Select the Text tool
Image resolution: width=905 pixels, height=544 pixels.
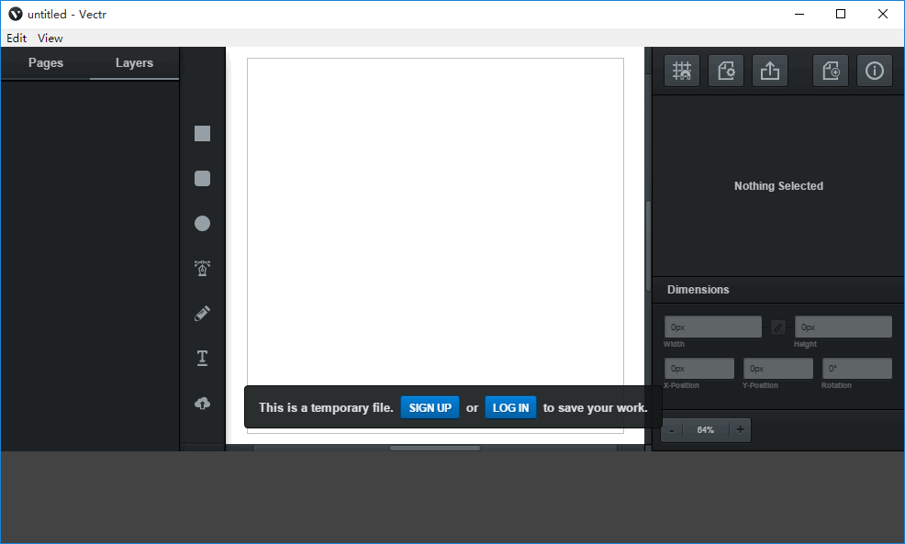tap(202, 358)
